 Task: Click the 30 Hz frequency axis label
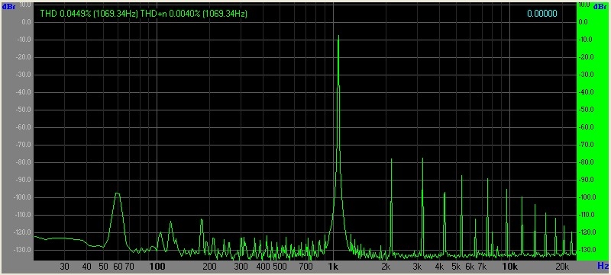coord(65,267)
